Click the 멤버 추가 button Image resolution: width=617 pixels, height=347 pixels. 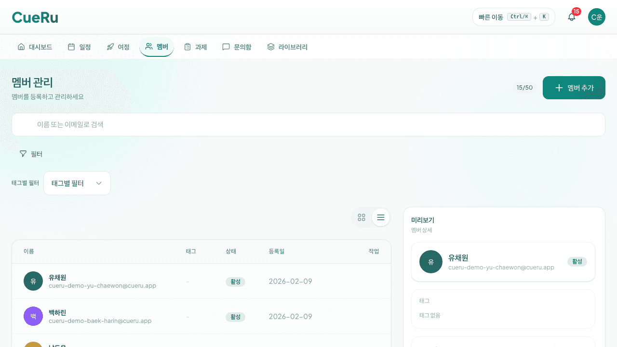pos(574,88)
